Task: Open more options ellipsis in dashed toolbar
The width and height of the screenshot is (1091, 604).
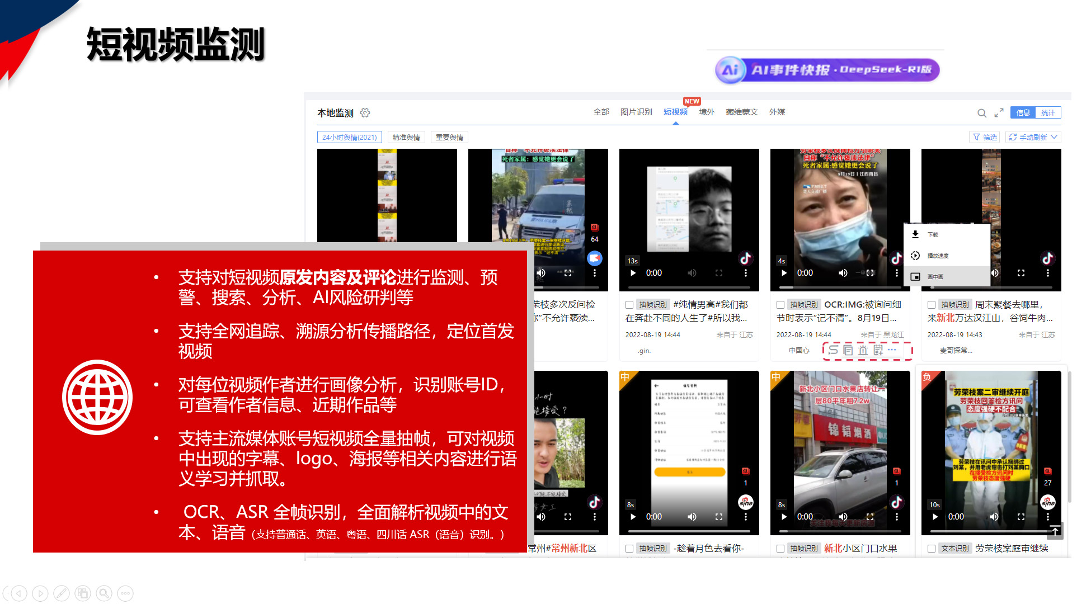Action: click(892, 350)
